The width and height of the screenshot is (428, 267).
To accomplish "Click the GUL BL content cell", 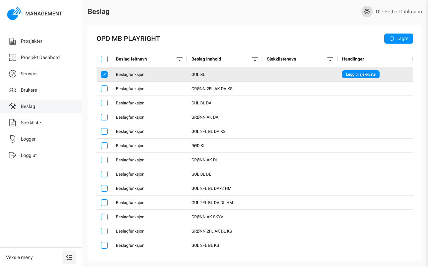I will pyautogui.click(x=198, y=74).
